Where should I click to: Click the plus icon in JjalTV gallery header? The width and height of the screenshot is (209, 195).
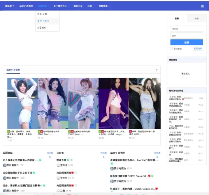coord(156,70)
